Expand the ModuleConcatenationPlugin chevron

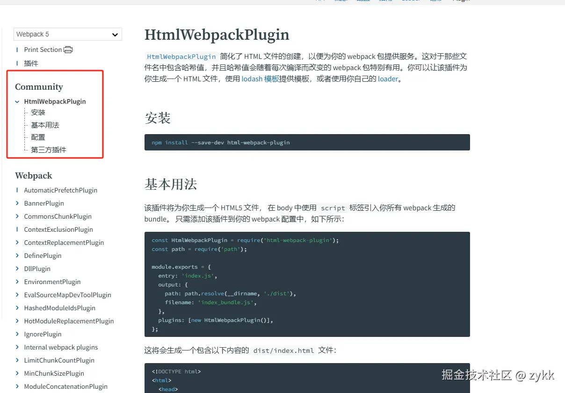[x=17, y=386]
